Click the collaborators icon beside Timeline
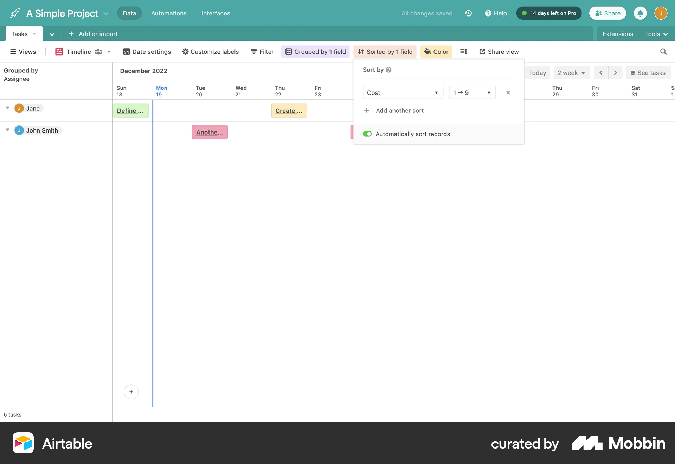 (99, 51)
